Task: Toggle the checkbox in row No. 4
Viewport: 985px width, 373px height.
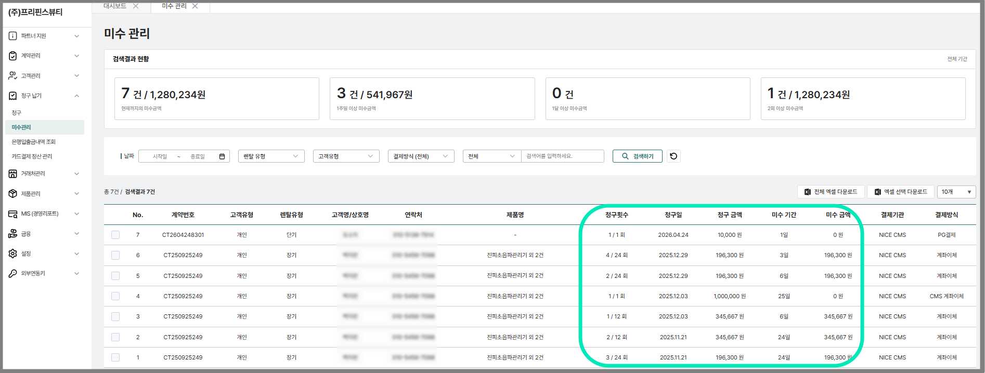Action: pos(115,296)
